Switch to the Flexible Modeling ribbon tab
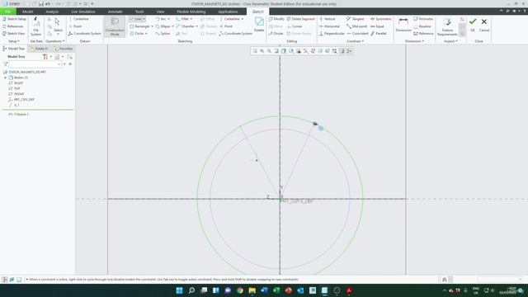The width and height of the screenshot is (528, 297). coord(191,12)
